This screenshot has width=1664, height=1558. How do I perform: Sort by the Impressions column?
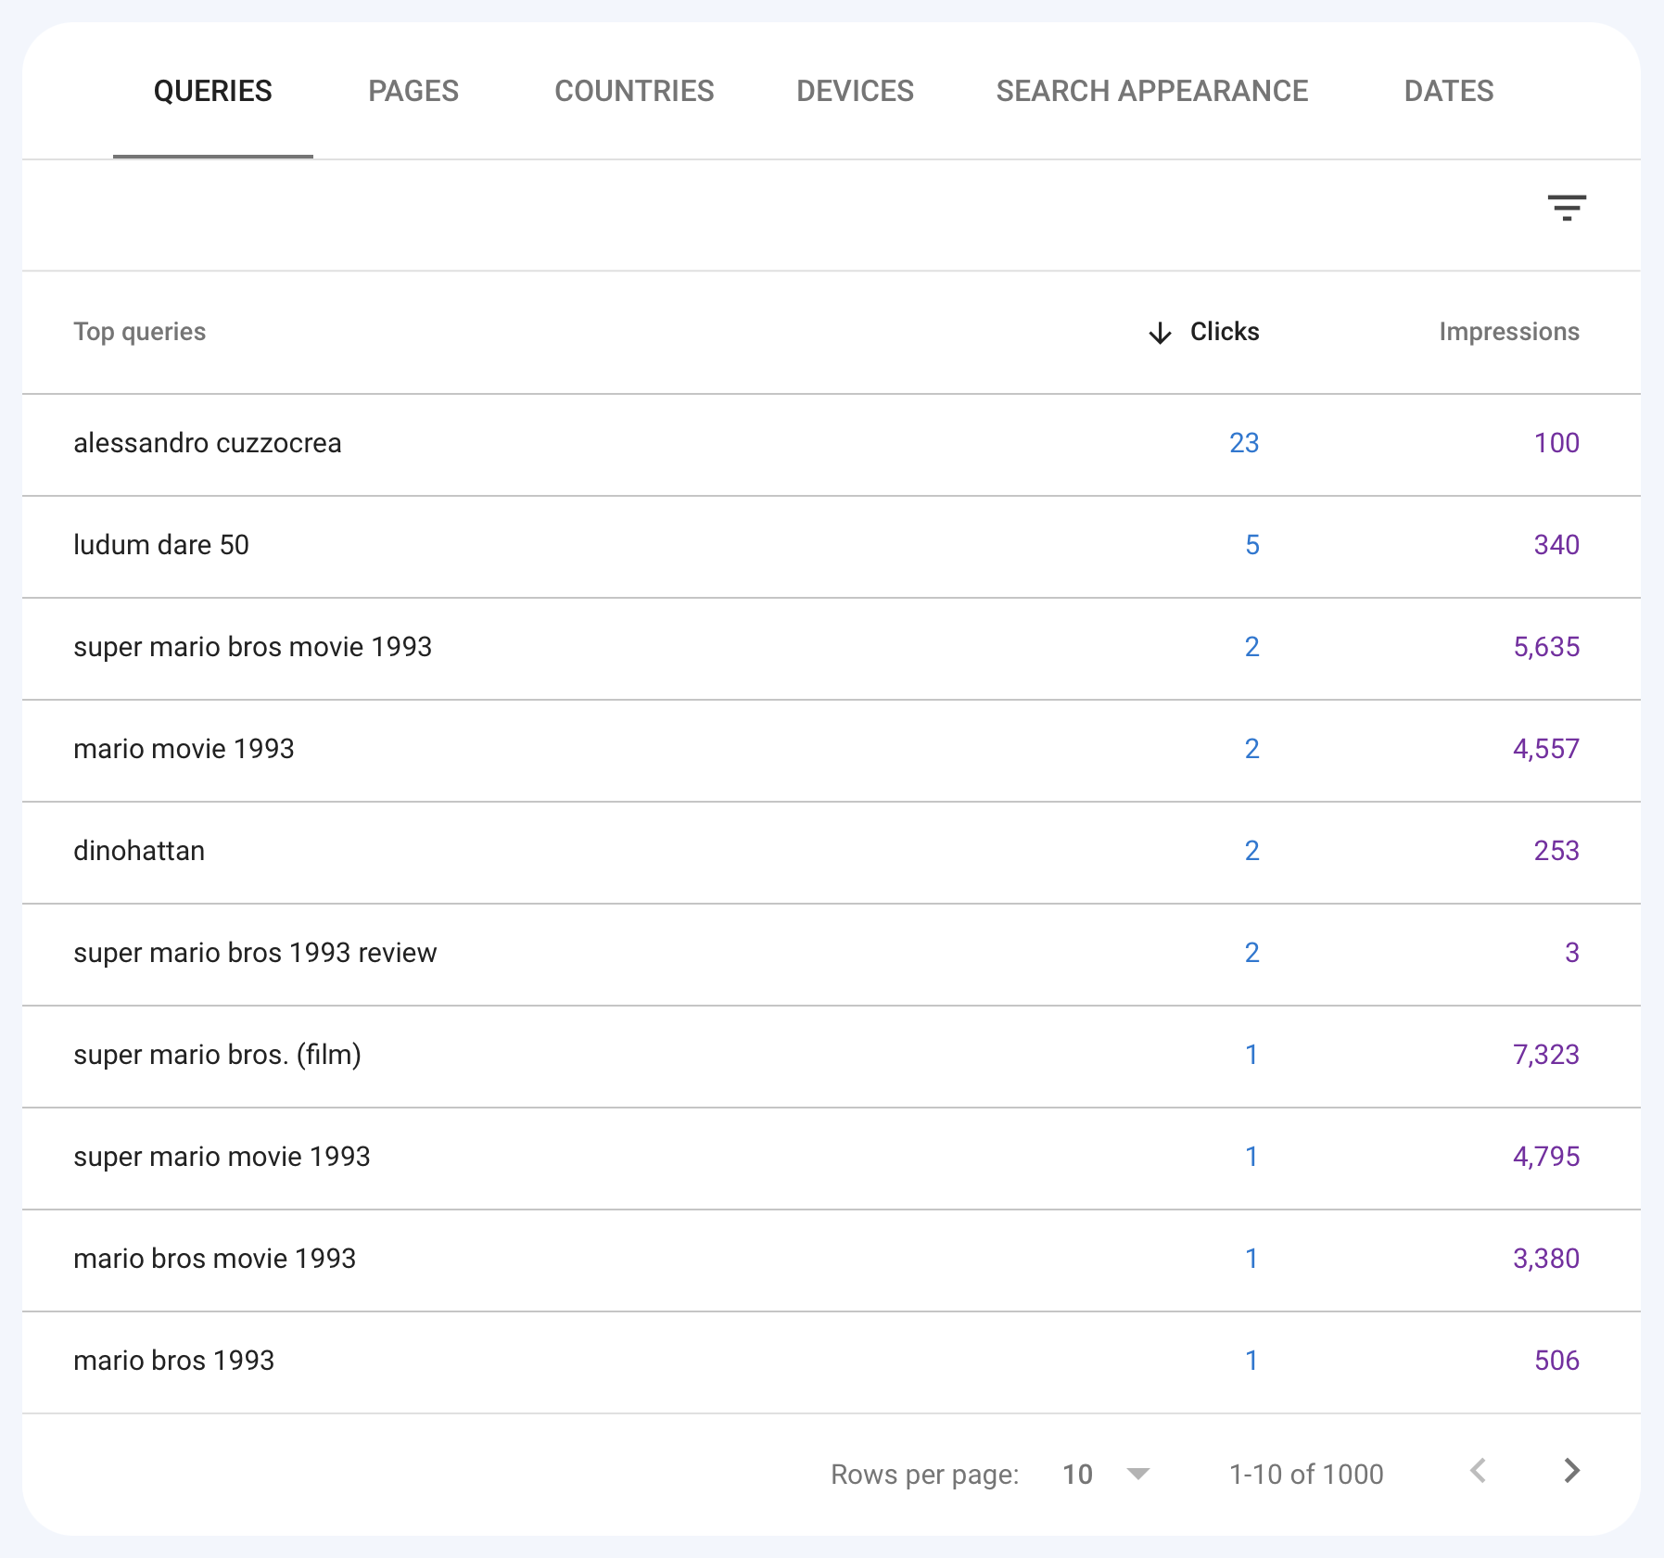point(1509,332)
